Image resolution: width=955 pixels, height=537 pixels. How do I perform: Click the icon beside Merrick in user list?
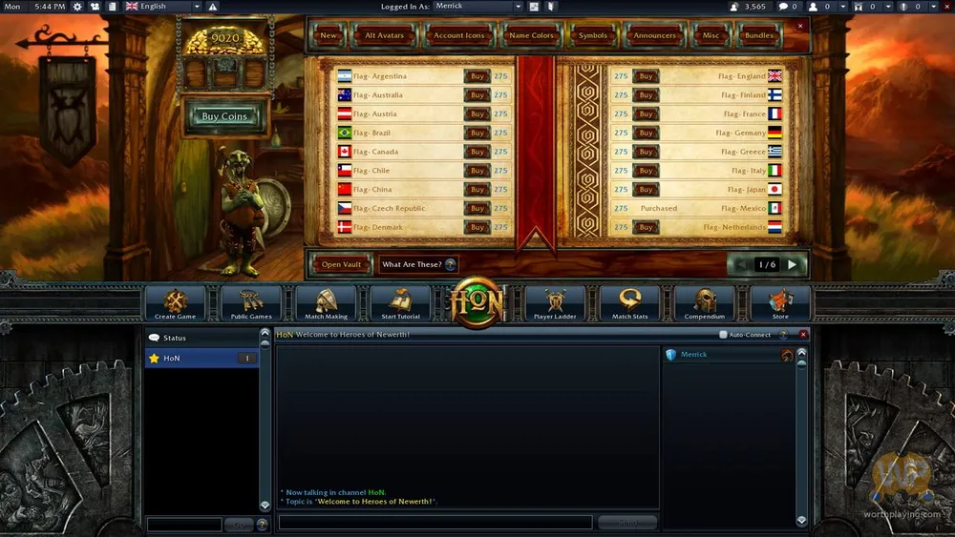[x=787, y=355]
